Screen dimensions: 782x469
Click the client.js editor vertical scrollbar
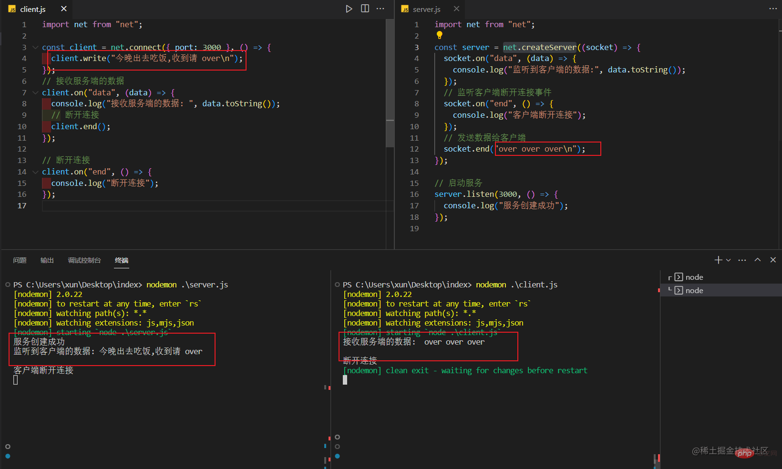pos(390,83)
